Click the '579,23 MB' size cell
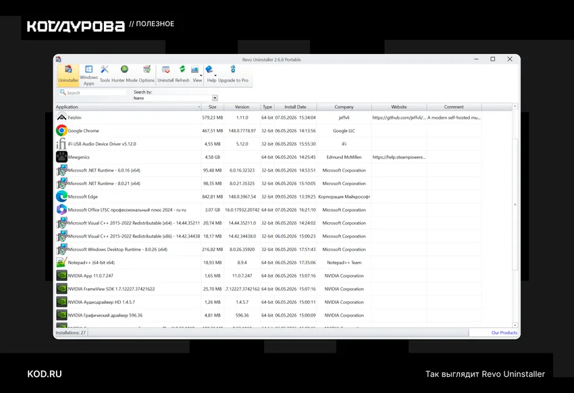574x393 pixels. [x=212, y=117]
